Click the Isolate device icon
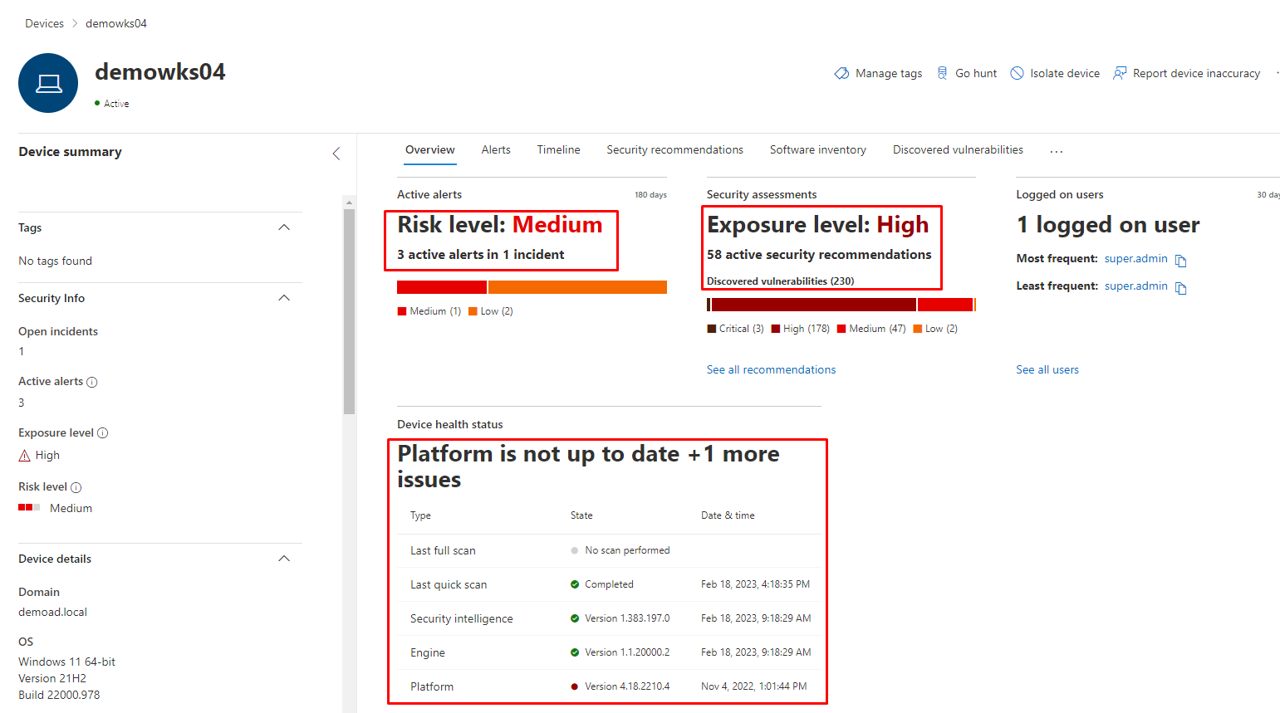Image resolution: width=1280 pixels, height=713 pixels. [x=1017, y=73]
